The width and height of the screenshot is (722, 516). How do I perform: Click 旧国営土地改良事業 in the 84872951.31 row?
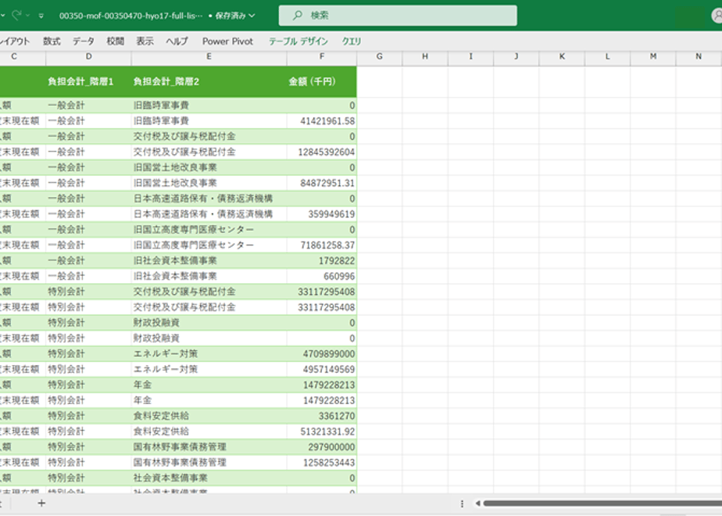coord(175,183)
